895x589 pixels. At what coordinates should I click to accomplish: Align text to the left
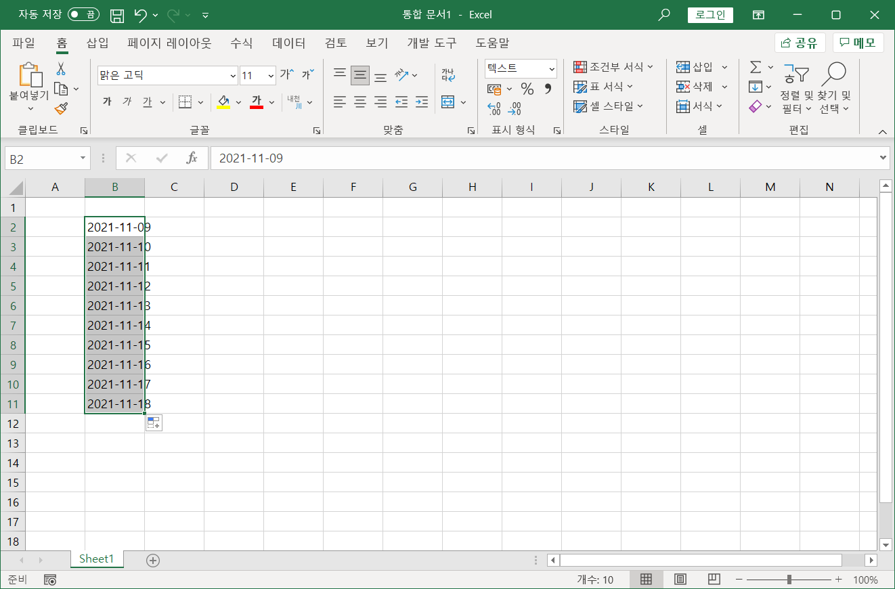click(x=340, y=102)
